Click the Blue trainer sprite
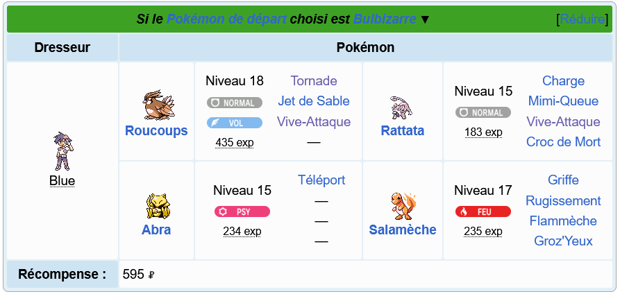 (x=63, y=151)
